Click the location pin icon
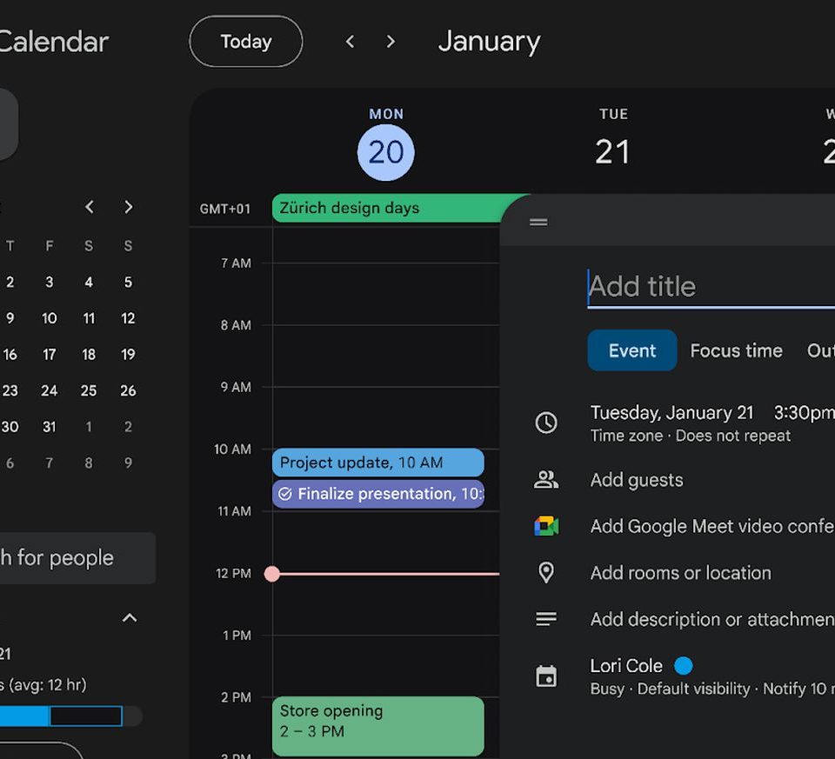 point(546,573)
